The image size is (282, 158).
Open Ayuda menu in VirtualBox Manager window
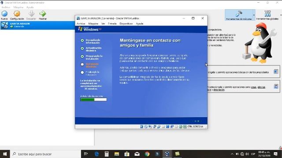coord(30,7)
